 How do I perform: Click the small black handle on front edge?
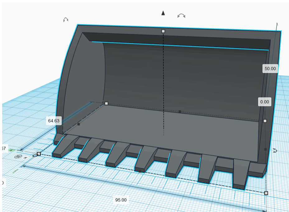pyautogui.click(x=140, y=171)
